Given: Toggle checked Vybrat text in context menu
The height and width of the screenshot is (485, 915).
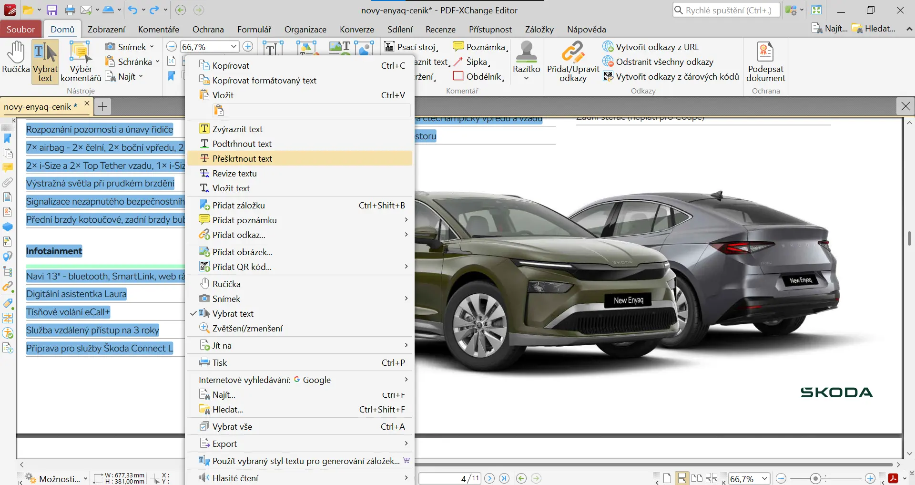Looking at the screenshot, I should tap(300, 313).
